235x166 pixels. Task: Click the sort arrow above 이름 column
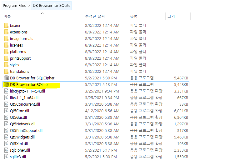click(42, 13)
